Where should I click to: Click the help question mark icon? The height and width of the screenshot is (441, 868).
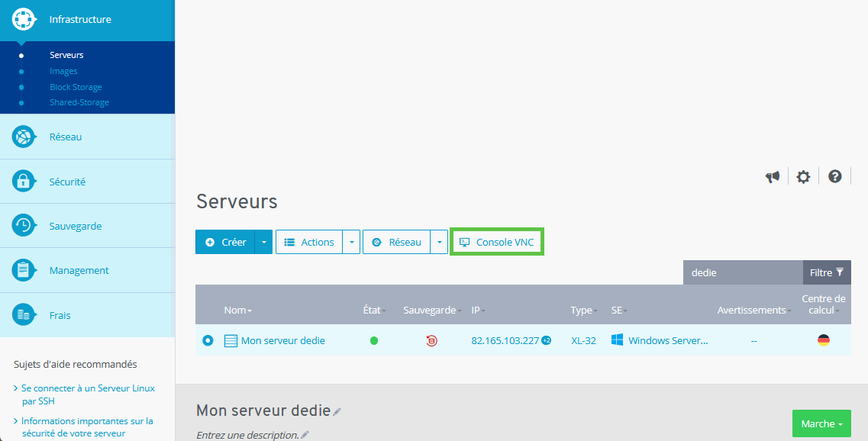click(835, 176)
